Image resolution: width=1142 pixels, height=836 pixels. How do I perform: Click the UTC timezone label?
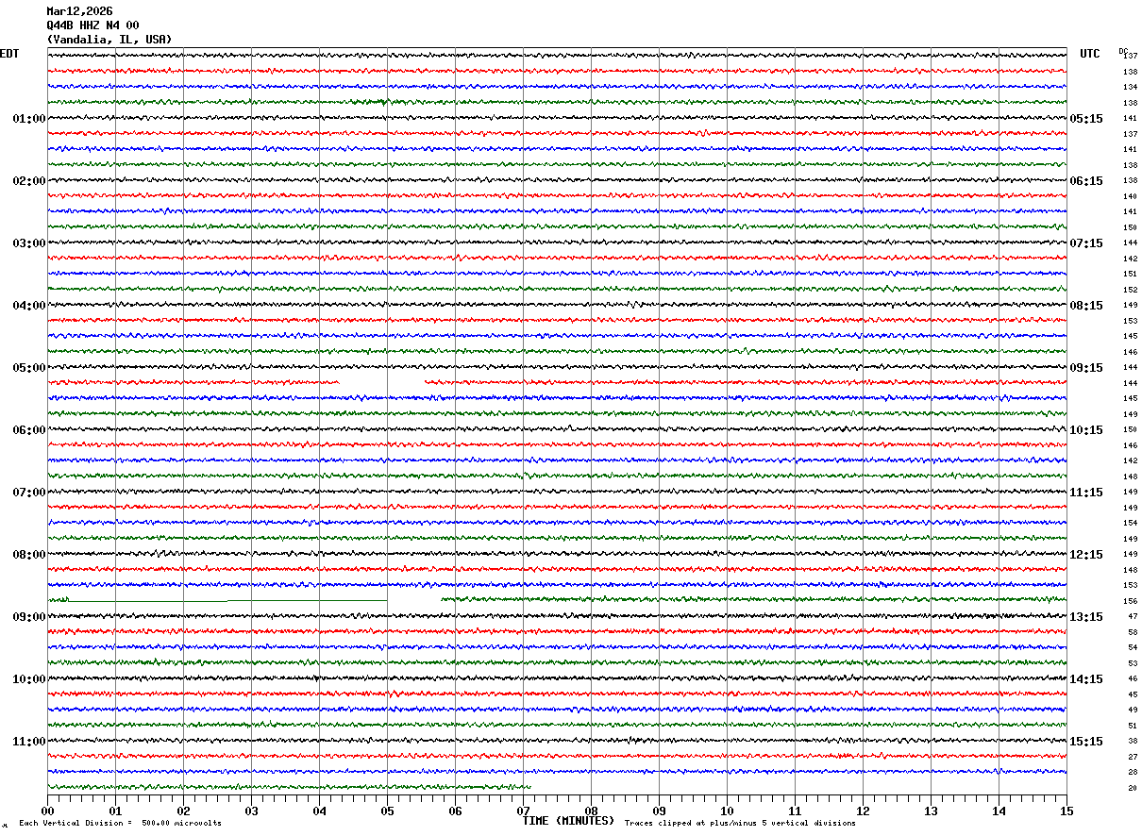click(x=1090, y=54)
